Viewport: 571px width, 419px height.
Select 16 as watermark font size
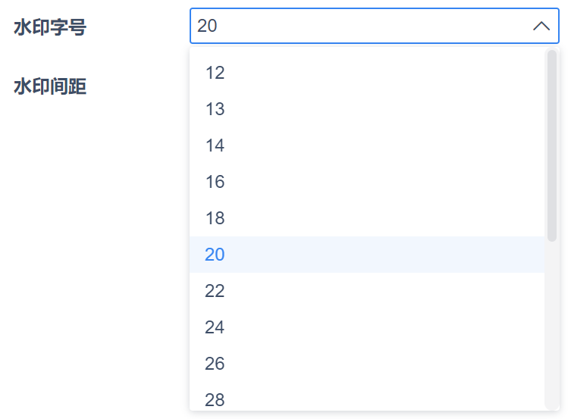[215, 182]
